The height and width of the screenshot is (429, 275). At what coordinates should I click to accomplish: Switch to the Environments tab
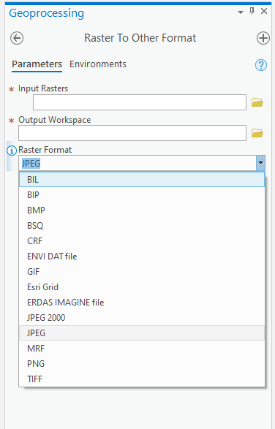click(x=98, y=64)
